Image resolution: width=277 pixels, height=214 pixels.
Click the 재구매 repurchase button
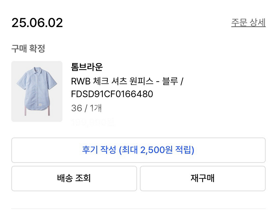click(203, 178)
